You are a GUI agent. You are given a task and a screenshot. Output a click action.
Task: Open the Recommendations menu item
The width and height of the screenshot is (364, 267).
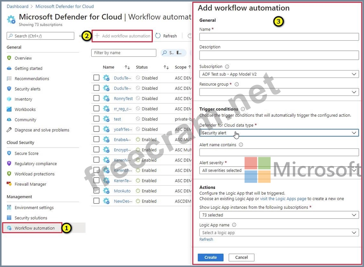(32, 79)
